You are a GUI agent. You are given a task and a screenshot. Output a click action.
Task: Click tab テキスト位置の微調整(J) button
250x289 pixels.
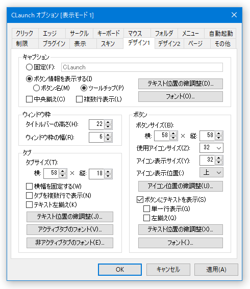70,217
